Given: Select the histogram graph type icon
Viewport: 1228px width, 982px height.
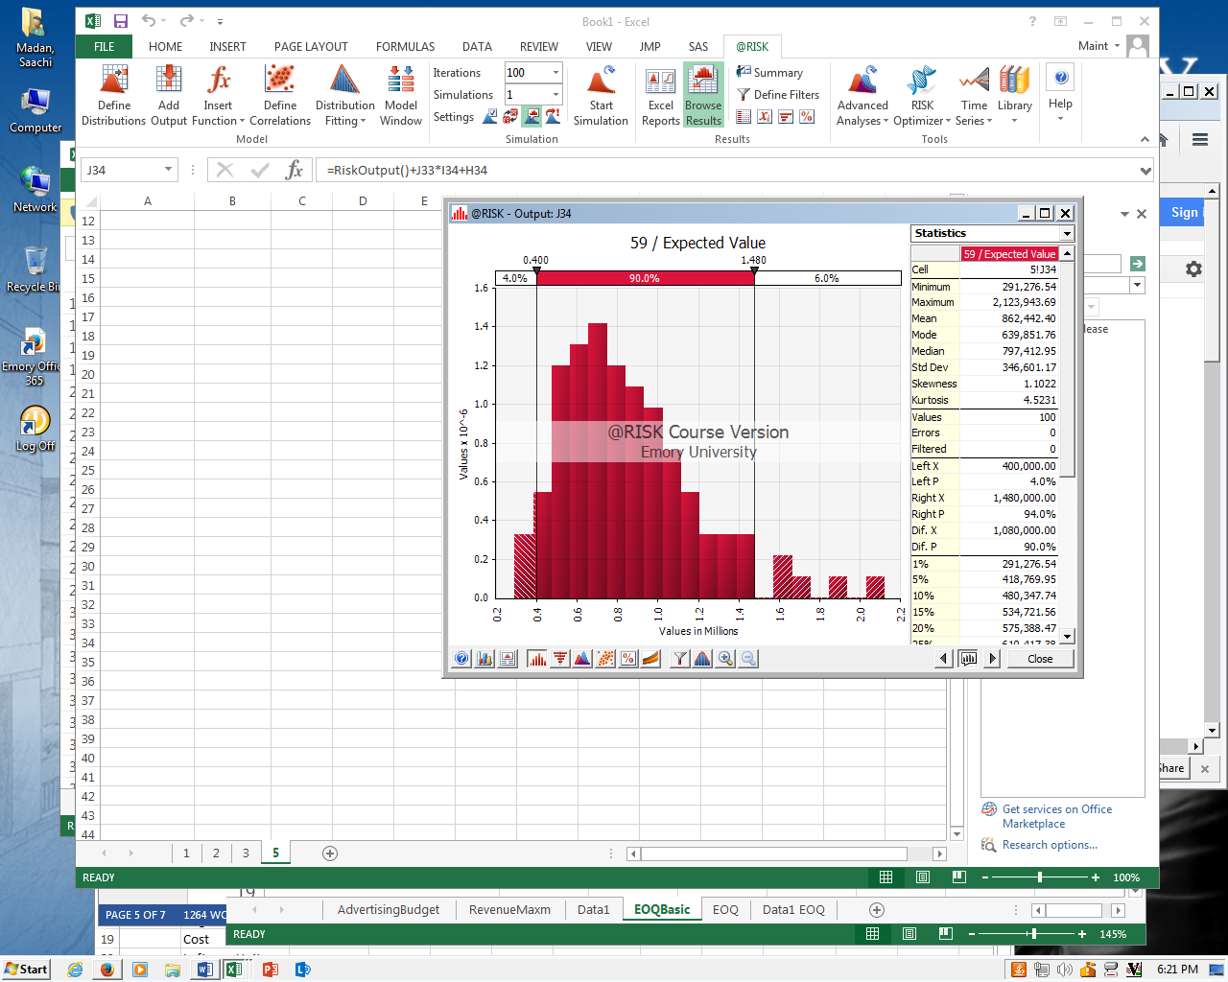Looking at the screenshot, I should 537,659.
